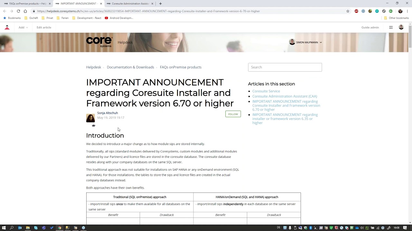This screenshot has width=412, height=231.
Task: Click Edit article in the admin bar
Action: pos(44,27)
